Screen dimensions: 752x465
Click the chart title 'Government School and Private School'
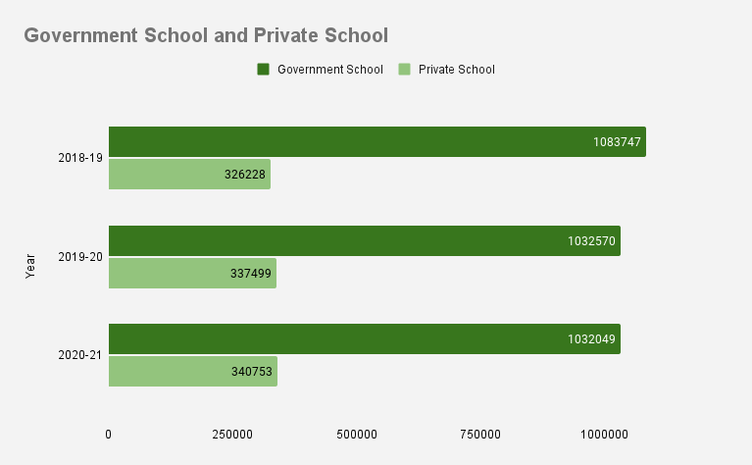tap(206, 35)
